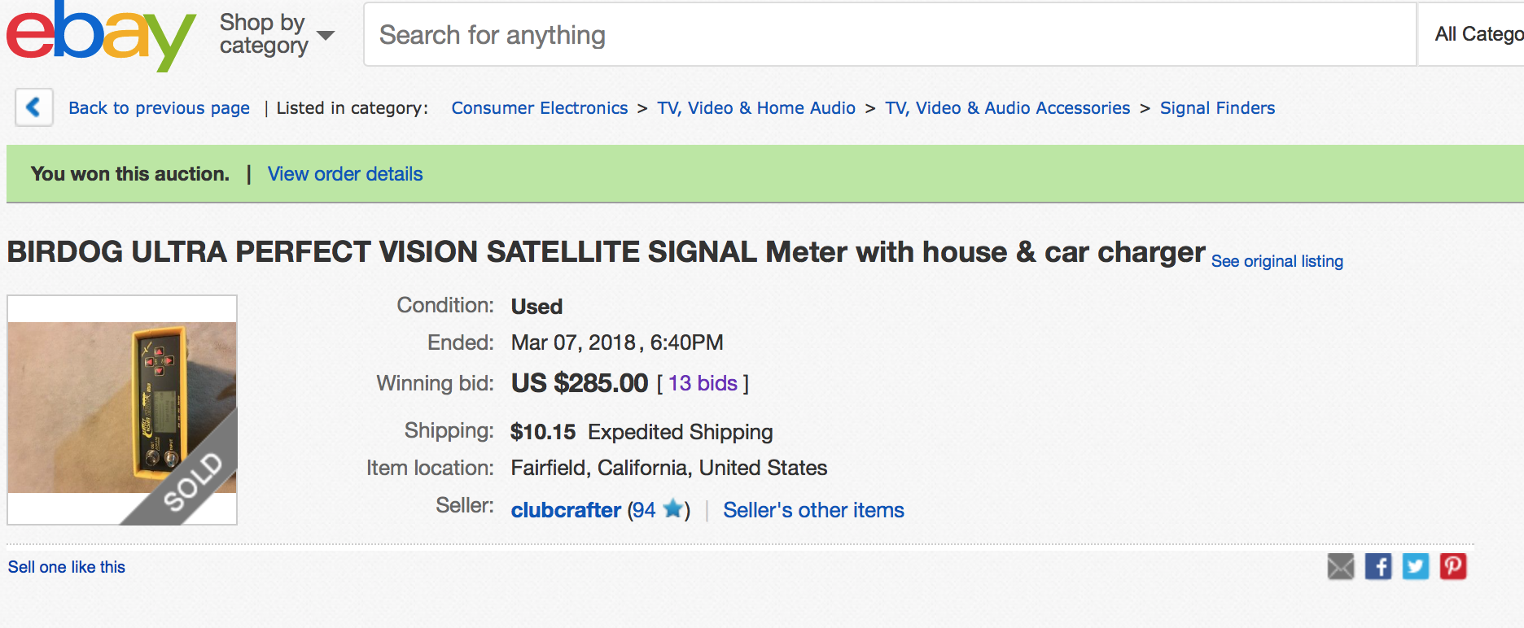Go Back to previous page
The image size is (1524, 628).
click(159, 108)
